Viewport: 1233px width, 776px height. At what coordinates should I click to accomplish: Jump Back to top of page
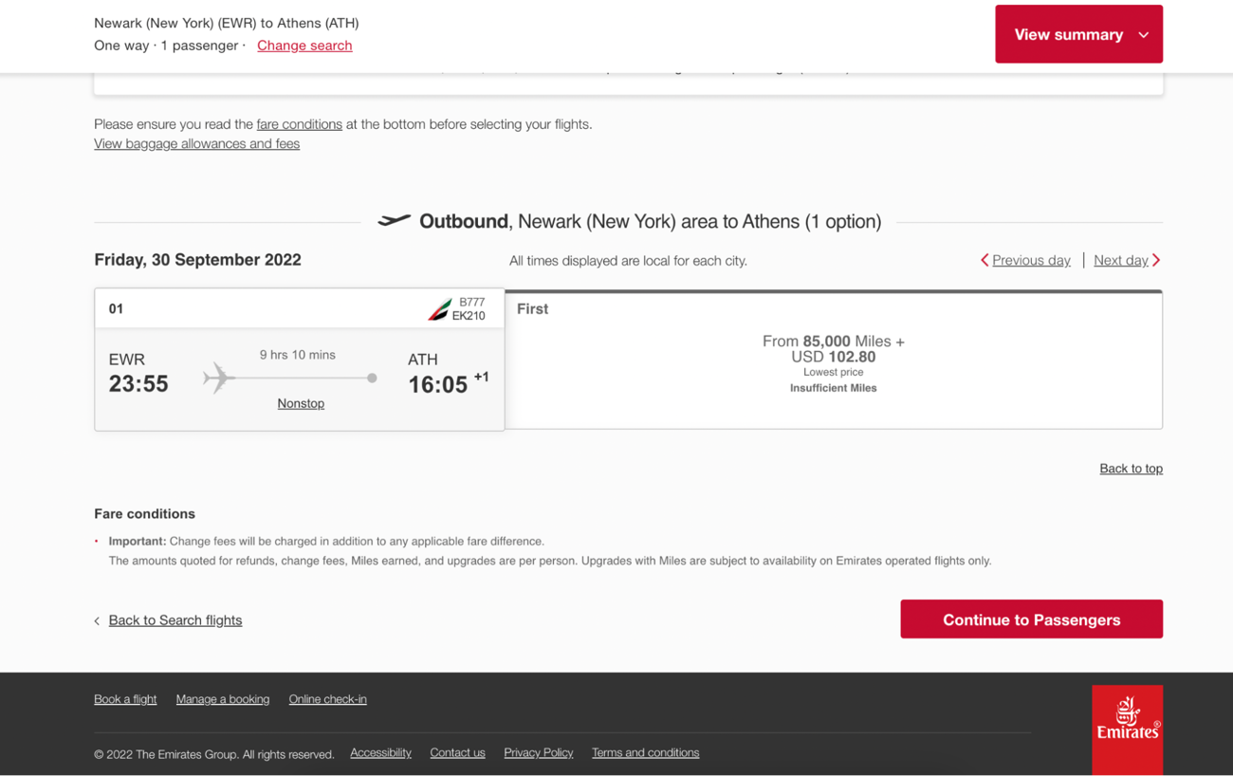point(1131,469)
